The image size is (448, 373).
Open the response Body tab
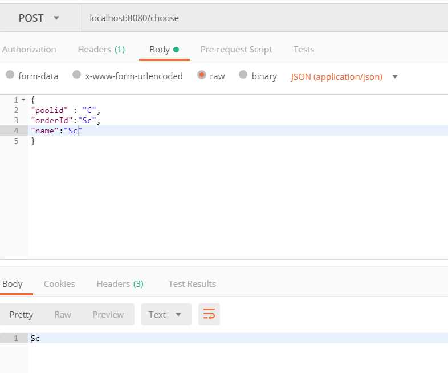(x=13, y=284)
